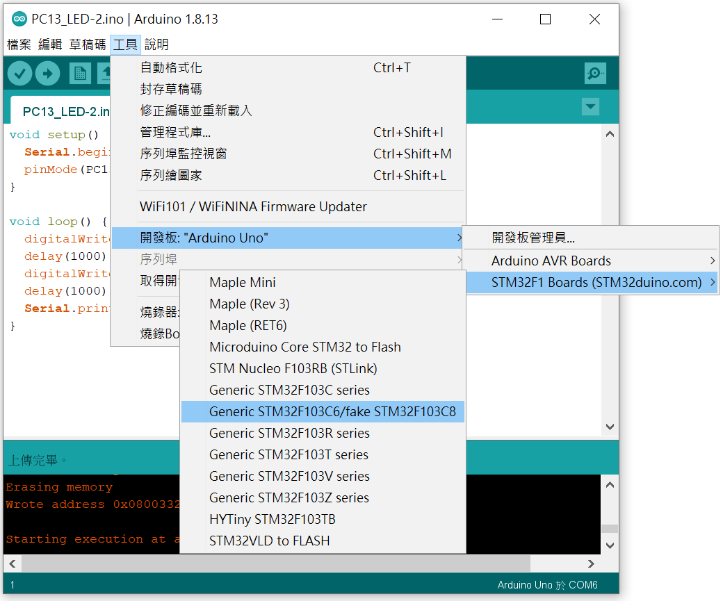
Task: Select Maple (Rev 3) board
Action: coord(323,304)
